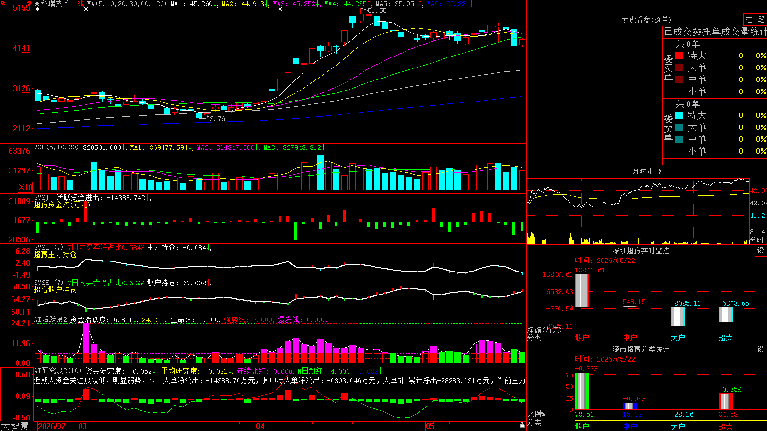
Task: Click the 大智慧 logo in the corner
Action: (x=15, y=426)
